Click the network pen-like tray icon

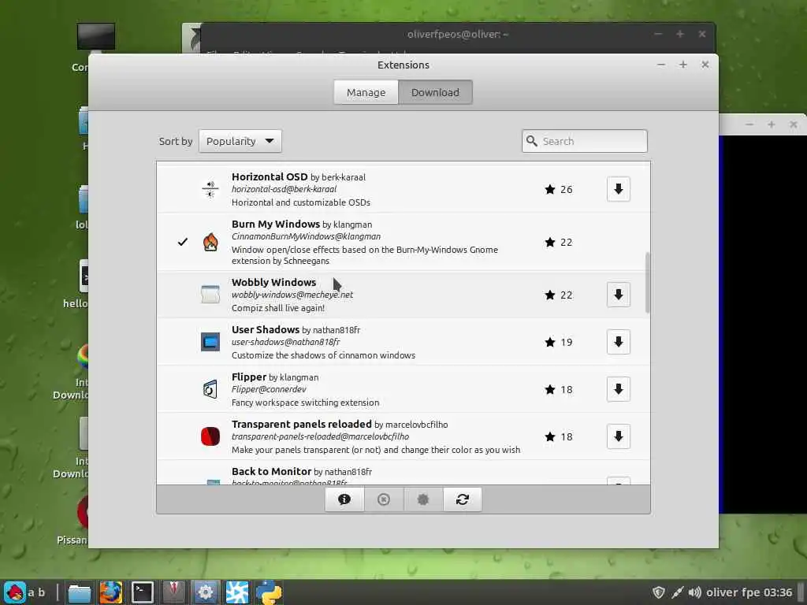[x=677, y=592]
